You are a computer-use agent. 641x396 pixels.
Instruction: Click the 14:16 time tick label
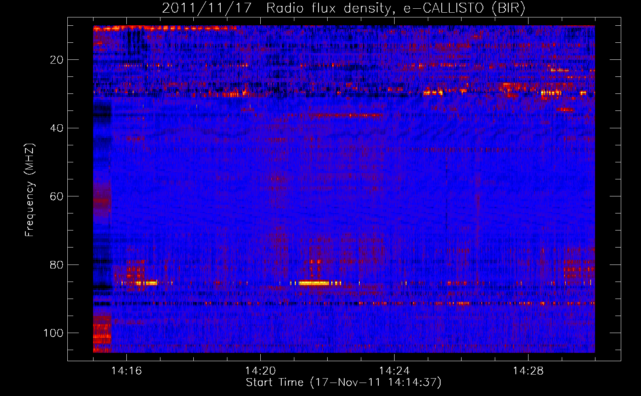click(126, 371)
